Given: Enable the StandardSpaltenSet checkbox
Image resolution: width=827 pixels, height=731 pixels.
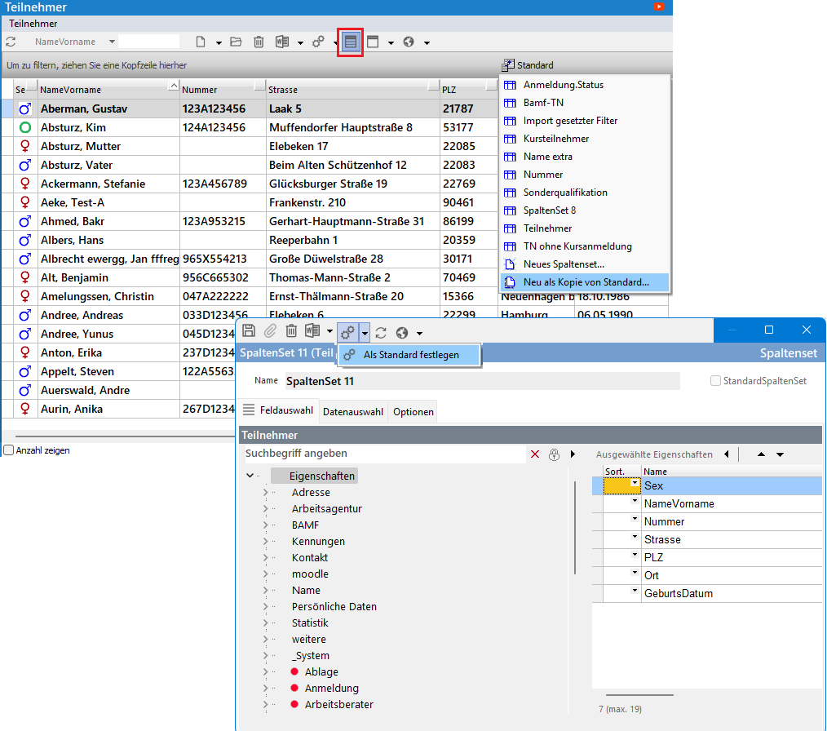Looking at the screenshot, I should pos(715,381).
